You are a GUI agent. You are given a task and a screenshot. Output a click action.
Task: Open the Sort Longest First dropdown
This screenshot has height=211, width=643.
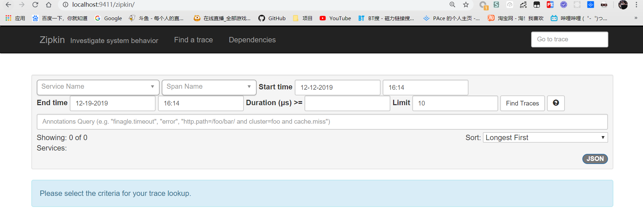coord(545,137)
